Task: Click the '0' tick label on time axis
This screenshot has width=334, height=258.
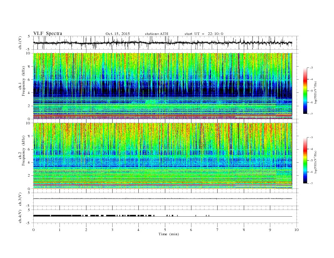Action: (x=33, y=230)
